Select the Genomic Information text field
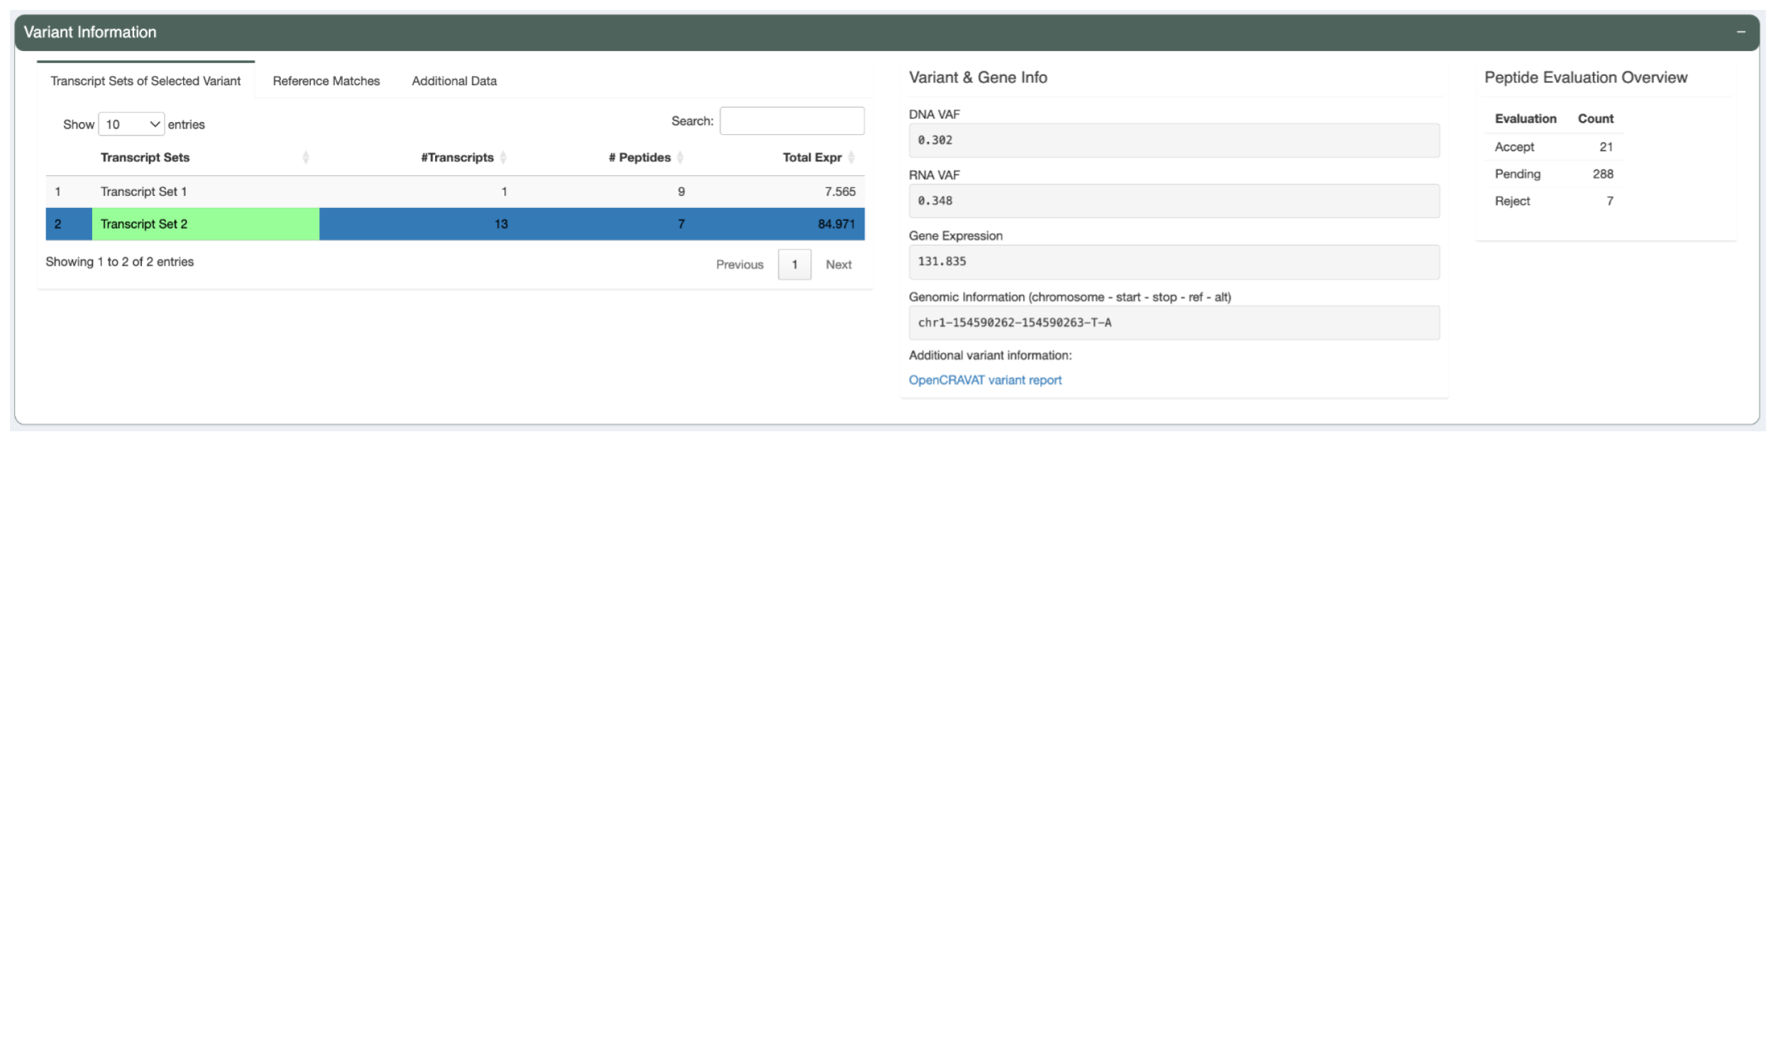The width and height of the screenshot is (1774, 1064). click(x=1173, y=322)
